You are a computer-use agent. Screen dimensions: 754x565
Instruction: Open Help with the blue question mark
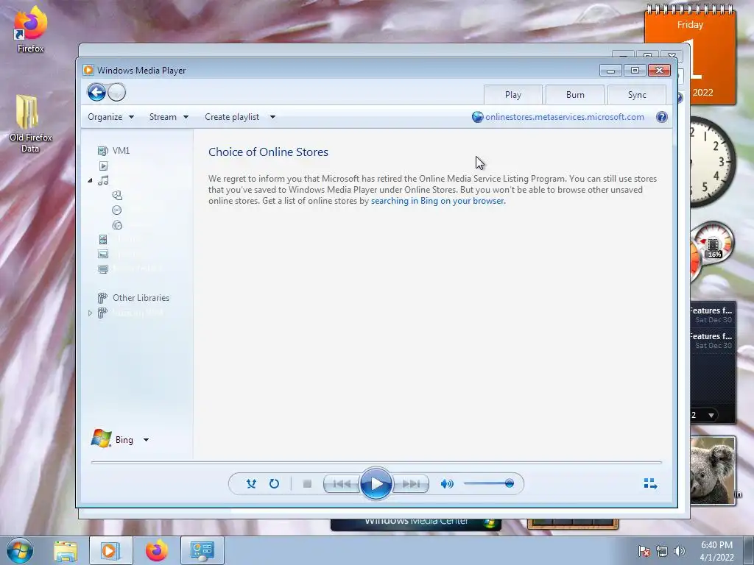(x=662, y=117)
